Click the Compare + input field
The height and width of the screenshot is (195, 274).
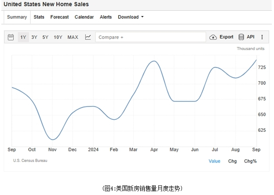point(151,37)
